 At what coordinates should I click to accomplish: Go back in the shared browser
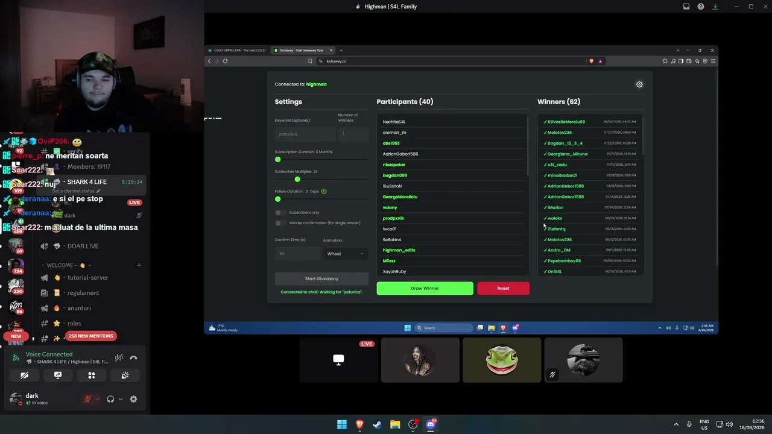[x=209, y=61]
